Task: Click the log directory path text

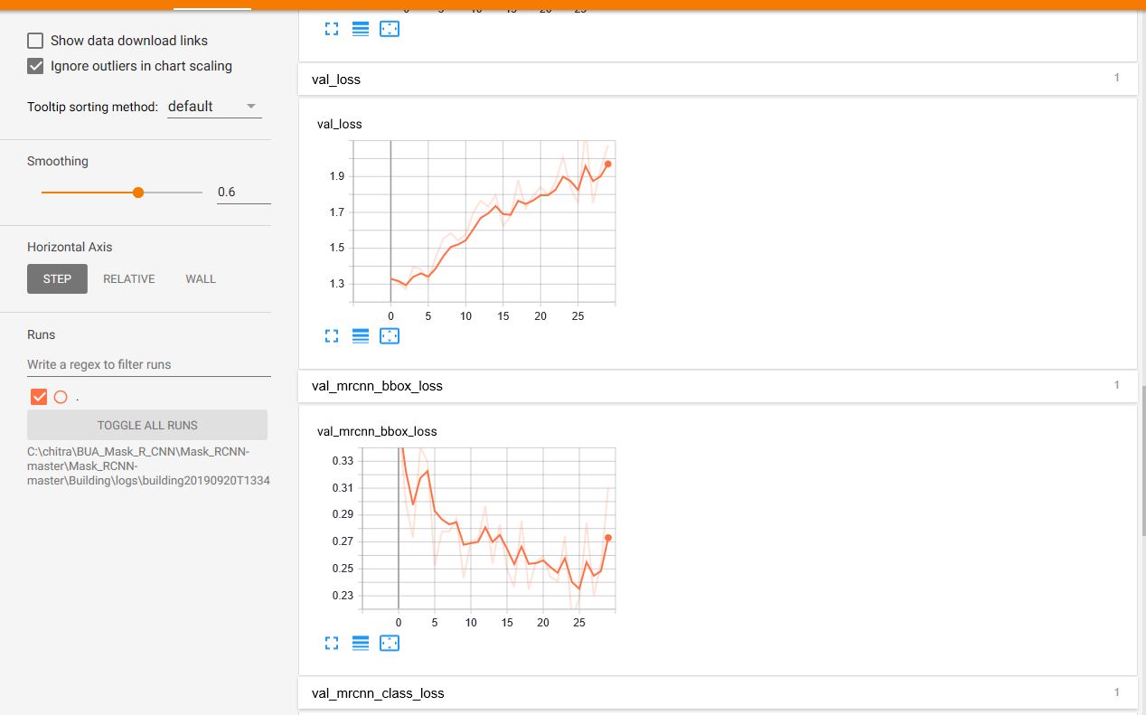Action: pyautogui.click(x=148, y=466)
